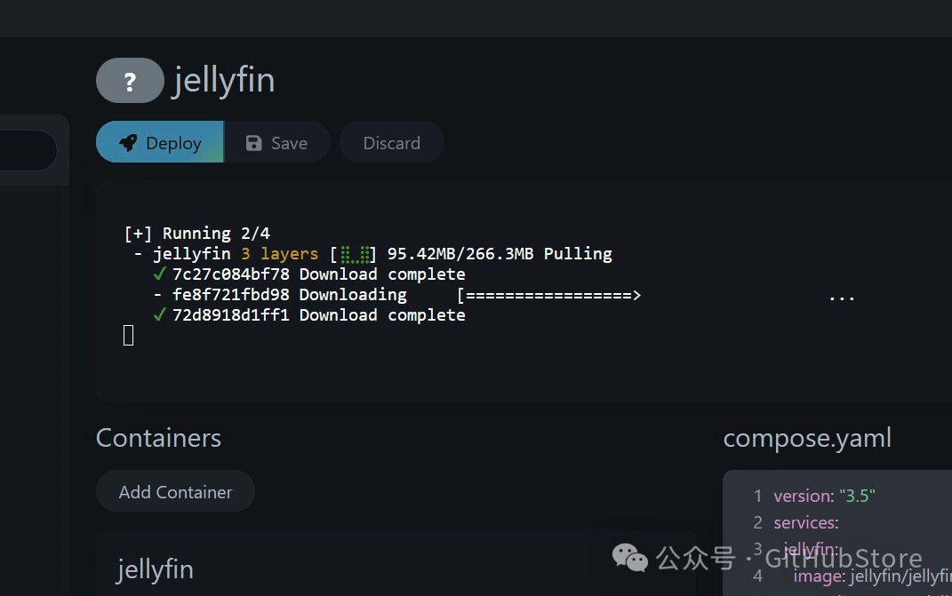Click the Add Container button
The width and height of the screenshot is (952, 596).
[175, 491]
